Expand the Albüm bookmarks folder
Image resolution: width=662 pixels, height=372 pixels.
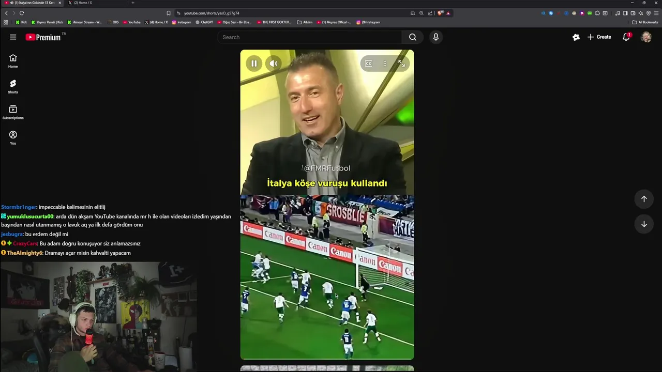305,22
